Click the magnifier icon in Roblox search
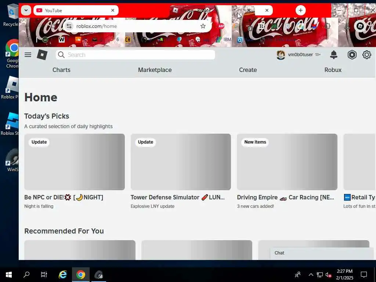The image size is (376, 282). point(61,55)
